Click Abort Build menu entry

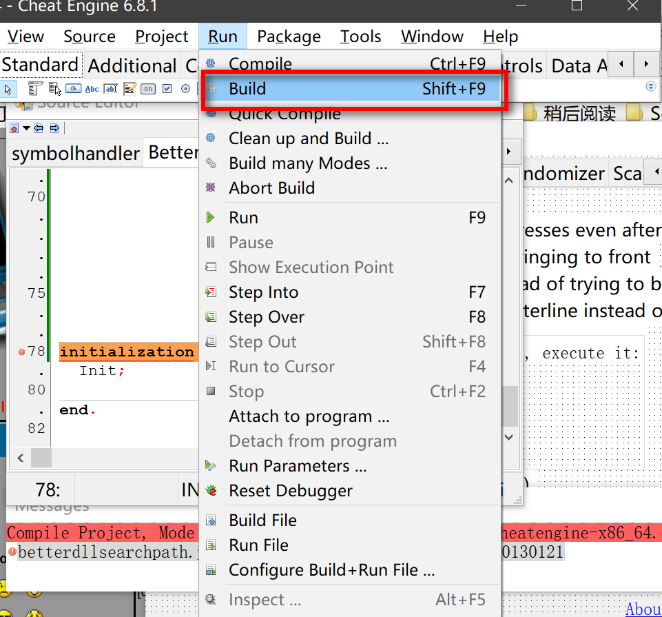351,188
